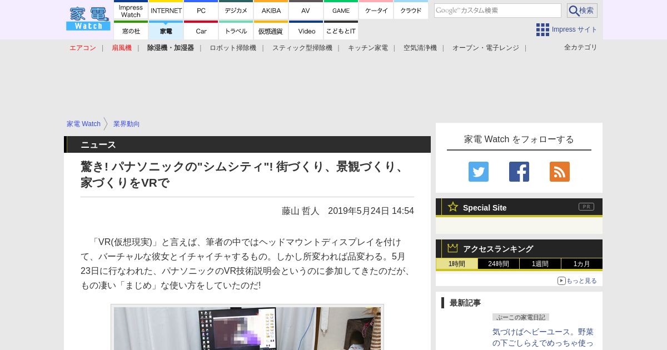Open the オーブン・電子レンジ category link

click(x=486, y=48)
